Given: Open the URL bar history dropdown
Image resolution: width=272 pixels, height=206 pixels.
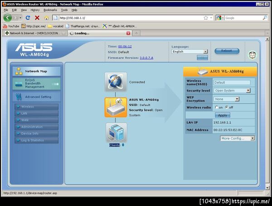Looking at the screenshot, I should point(211,18).
